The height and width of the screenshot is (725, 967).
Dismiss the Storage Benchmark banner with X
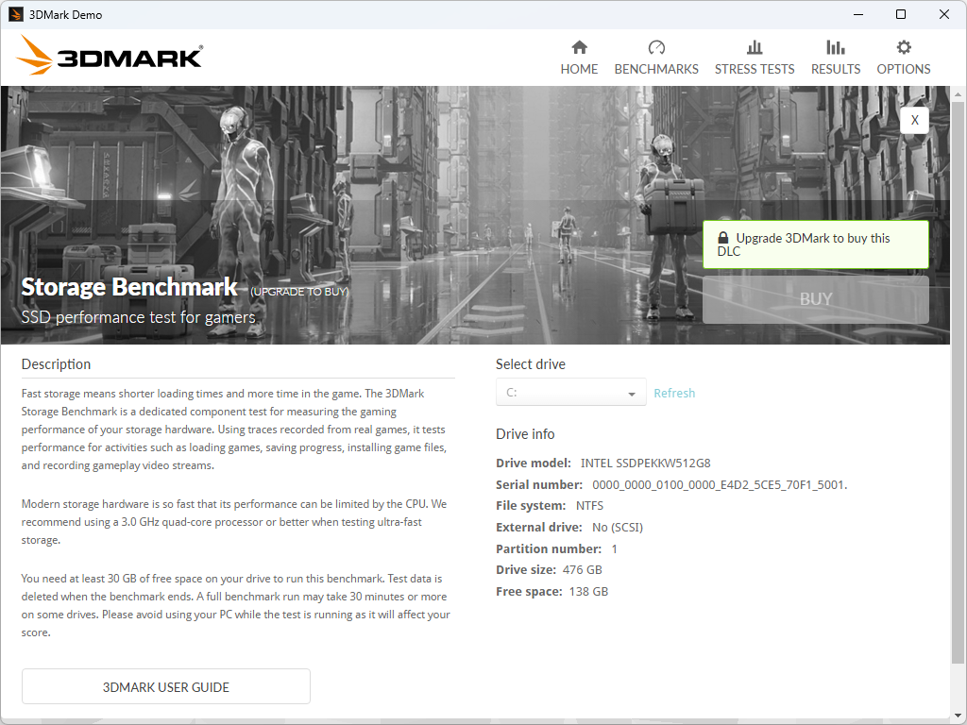pyautogui.click(x=914, y=120)
